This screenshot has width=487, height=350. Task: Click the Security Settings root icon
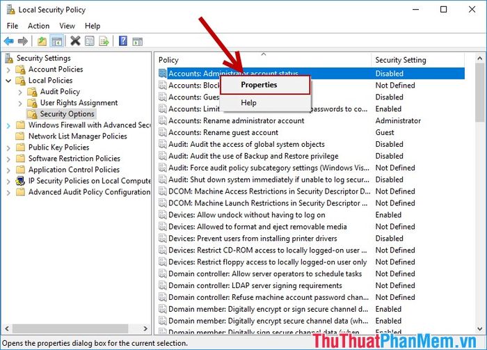[x=8, y=58]
